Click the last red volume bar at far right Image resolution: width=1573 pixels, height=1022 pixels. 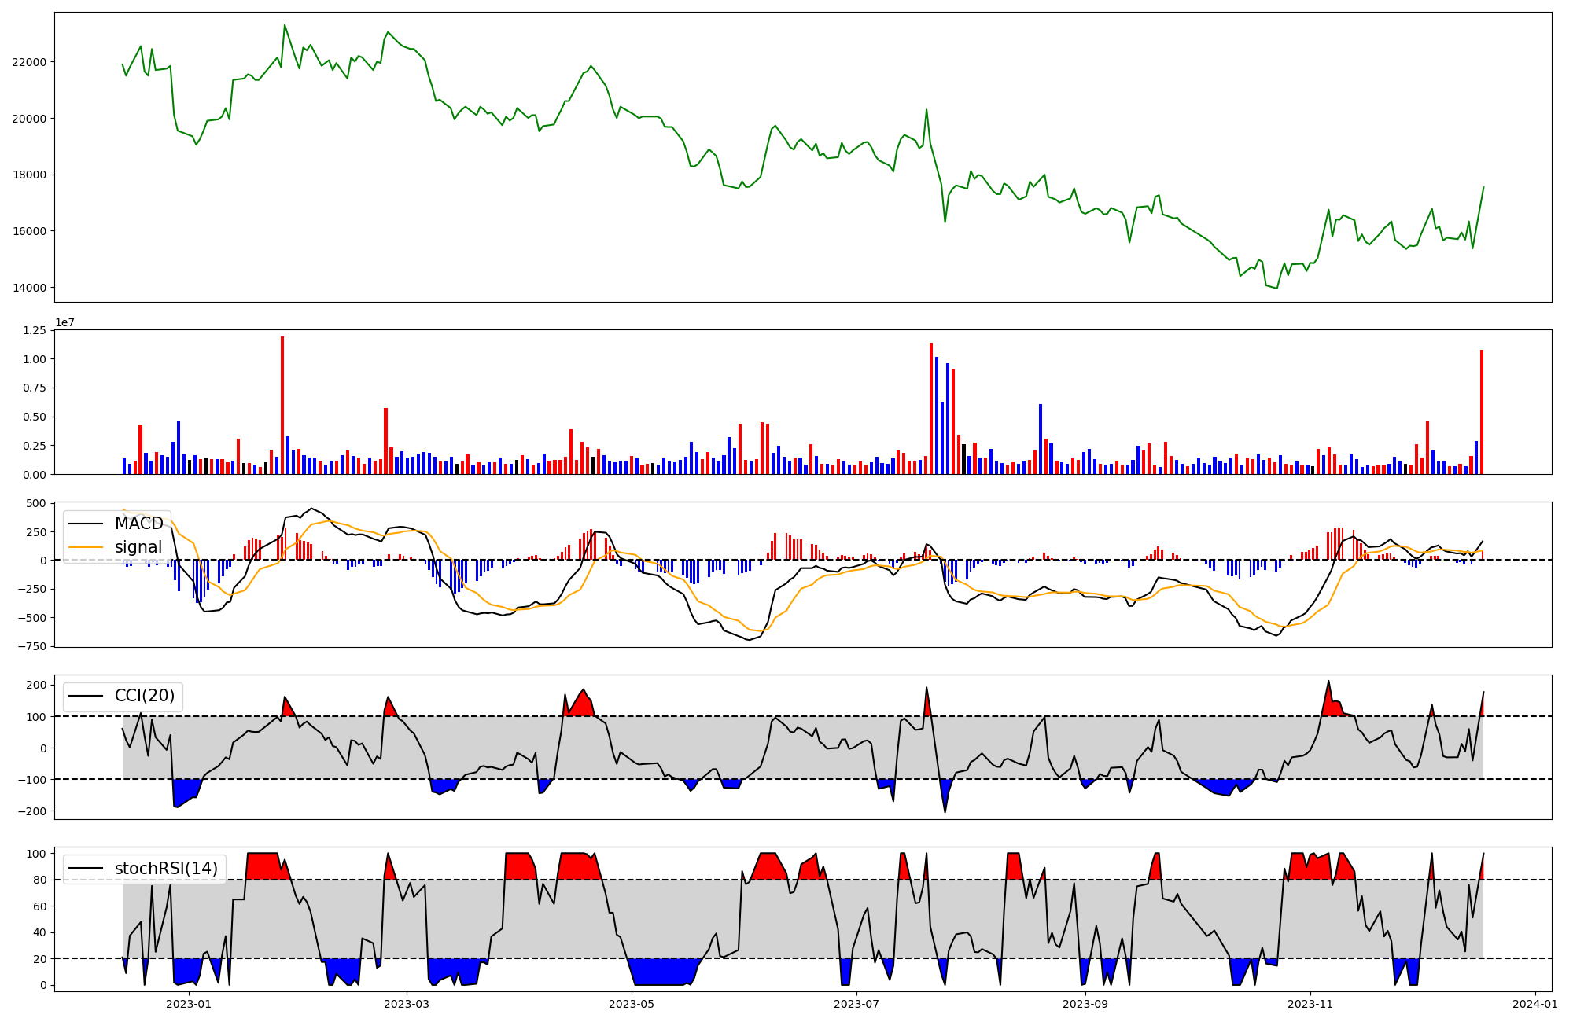pyautogui.click(x=1482, y=412)
